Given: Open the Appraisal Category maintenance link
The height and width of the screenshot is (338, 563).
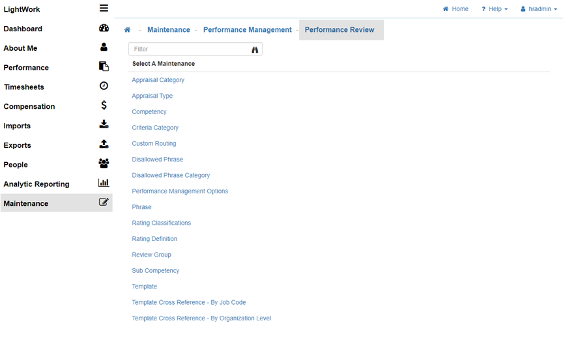Looking at the screenshot, I should click(x=158, y=80).
